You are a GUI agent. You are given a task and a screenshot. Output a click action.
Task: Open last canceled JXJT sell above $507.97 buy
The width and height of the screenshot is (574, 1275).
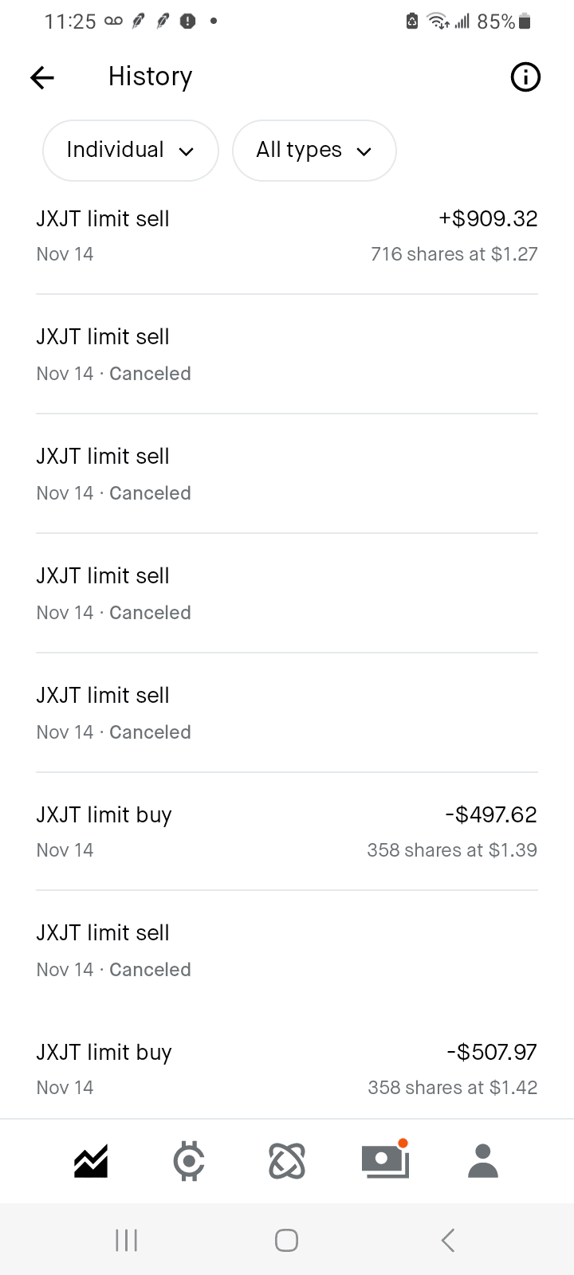[287, 951]
